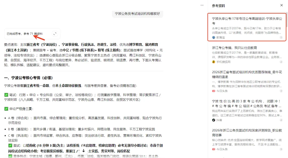The width and height of the screenshot is (288, 158).
Task: Click the 今日头条 icon under 职业教育琐事
Action: tap(213, 149)
